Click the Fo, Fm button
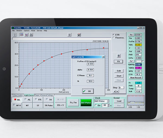This screenshot has width=163, height=138. [x=73, y=103]
